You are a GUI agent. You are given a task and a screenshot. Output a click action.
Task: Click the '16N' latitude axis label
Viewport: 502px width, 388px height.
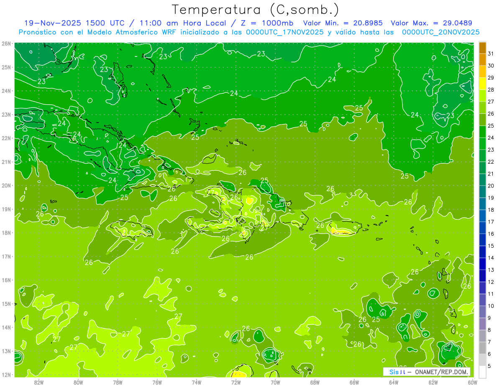6,280
